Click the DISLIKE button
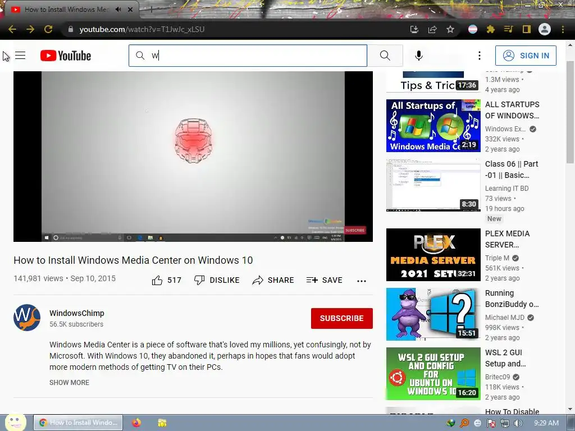 (217, 281)
